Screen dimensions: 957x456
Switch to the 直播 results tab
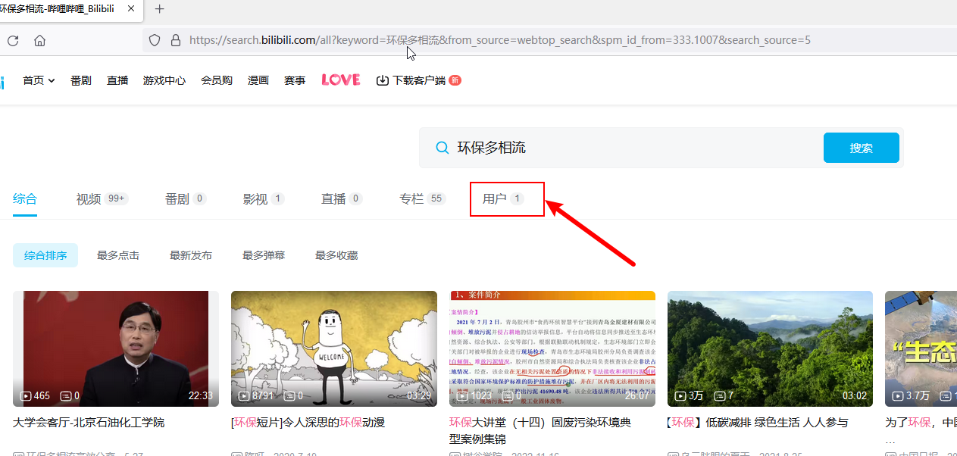[x=342, y=199]
